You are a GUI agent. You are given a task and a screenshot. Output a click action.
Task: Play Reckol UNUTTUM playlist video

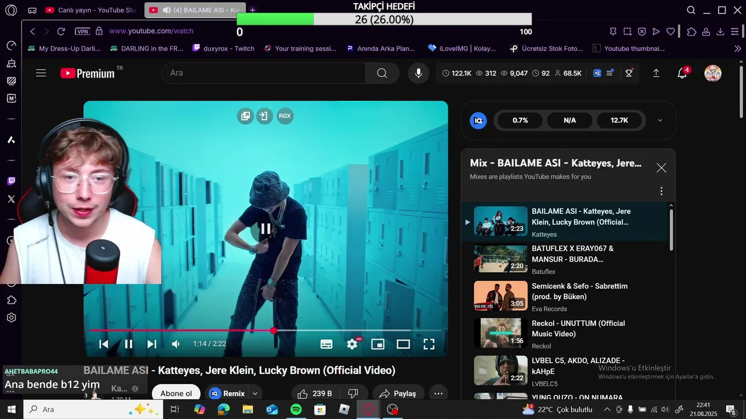565,334
